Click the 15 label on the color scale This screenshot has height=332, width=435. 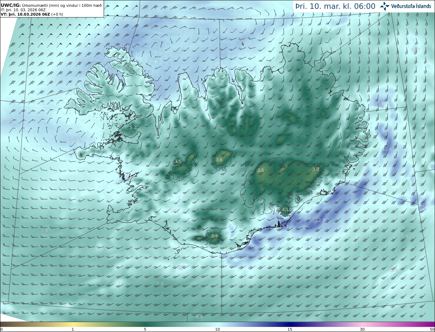290,329
